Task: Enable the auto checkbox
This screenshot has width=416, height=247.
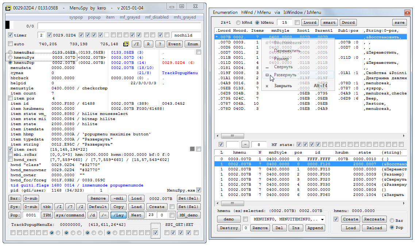Action: click(11, 44)
